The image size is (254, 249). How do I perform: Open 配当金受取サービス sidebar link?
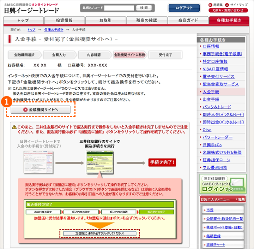click(x=220, y=84)
